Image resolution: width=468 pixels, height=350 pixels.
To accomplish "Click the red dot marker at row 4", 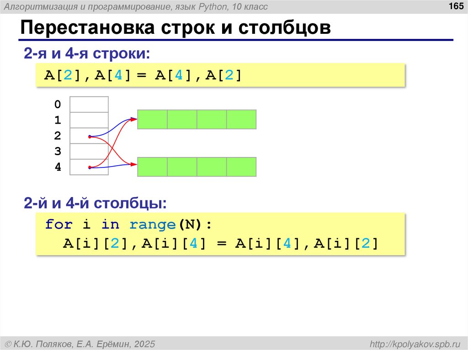I will [90, 167].
